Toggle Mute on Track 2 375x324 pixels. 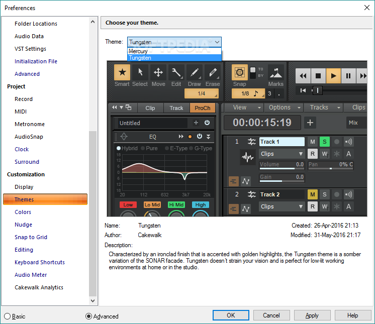(x=313, y=194)
